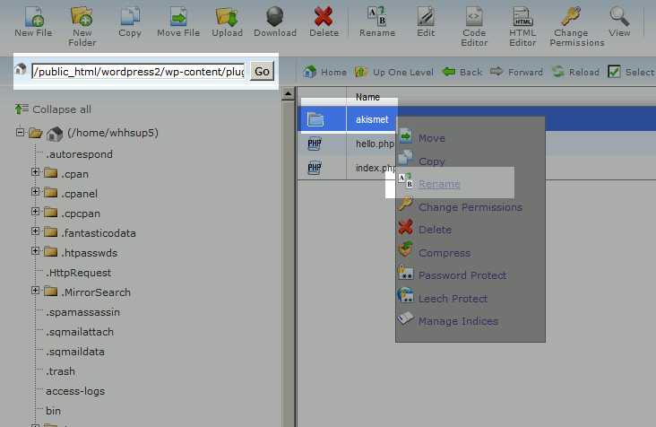Click the Change Permissions key icon

click(572, 16)
